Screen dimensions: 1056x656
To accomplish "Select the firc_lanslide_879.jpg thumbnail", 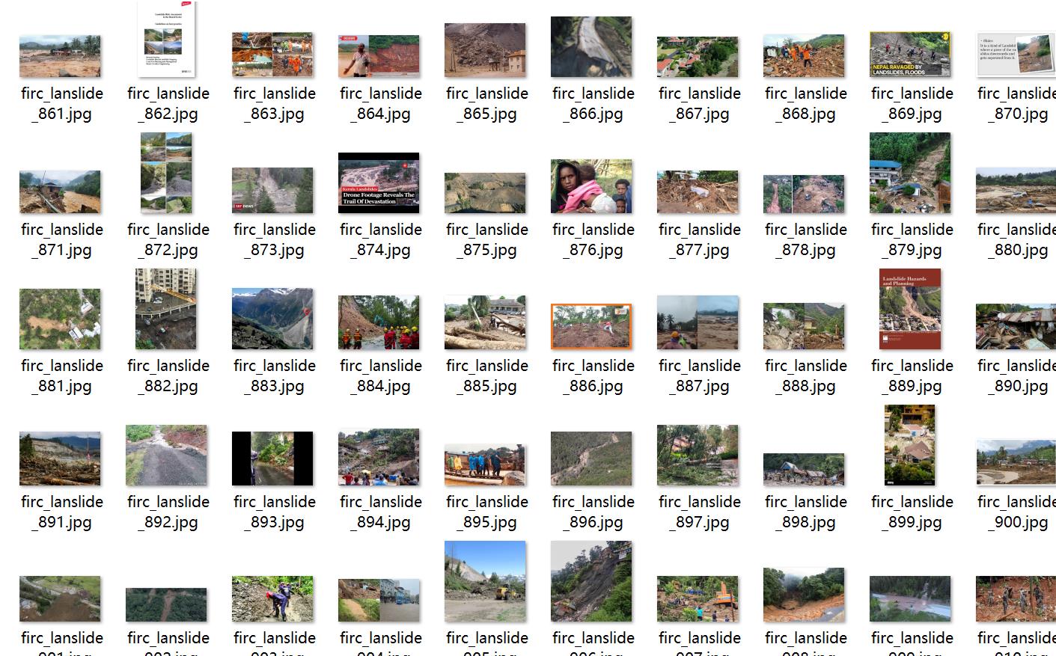I will coord(910,173).
